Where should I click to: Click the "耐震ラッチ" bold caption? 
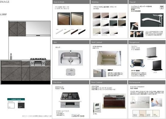pos(110,70)
